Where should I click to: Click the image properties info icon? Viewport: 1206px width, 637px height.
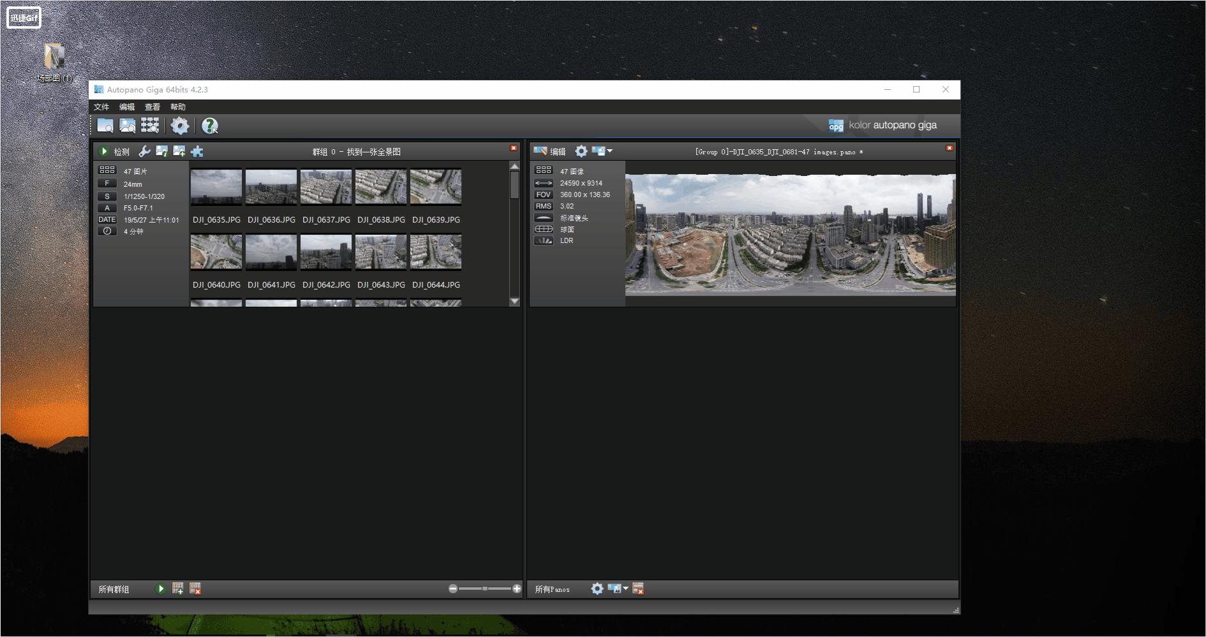(162, 151)
